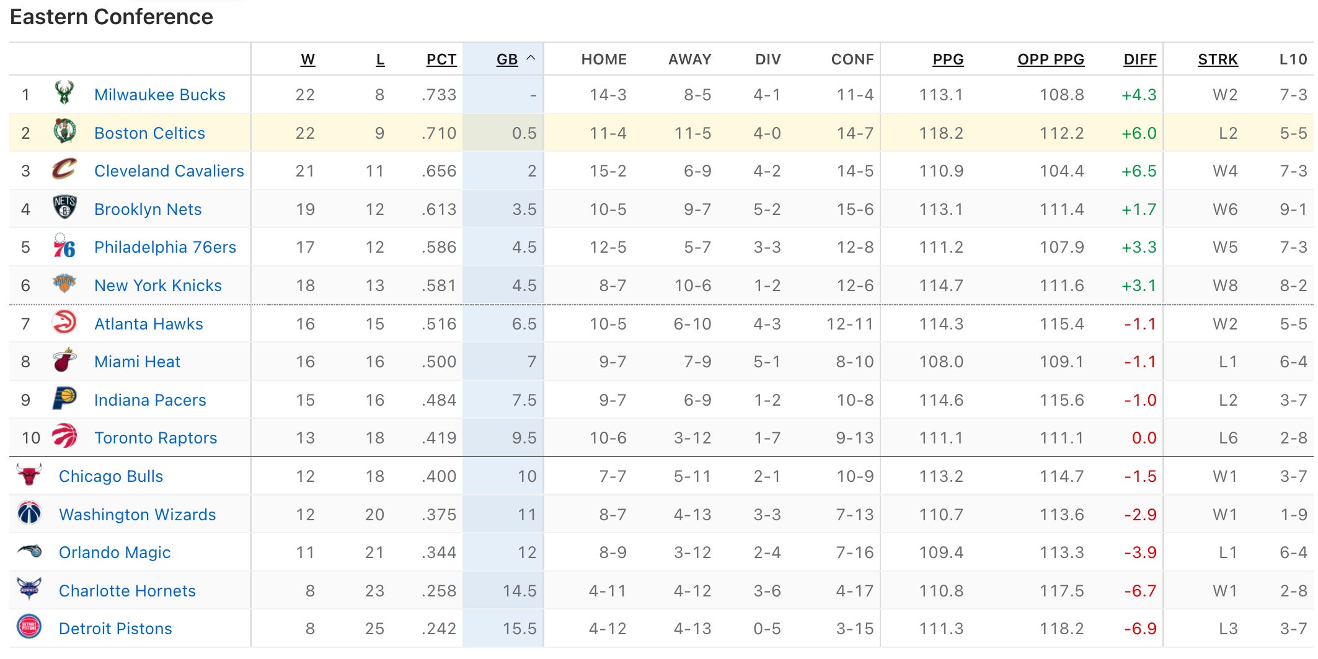Click the Brooklyn Nets shield logo
The height and width of the screenshot is (659, 1318).
[x=64, y=208]
